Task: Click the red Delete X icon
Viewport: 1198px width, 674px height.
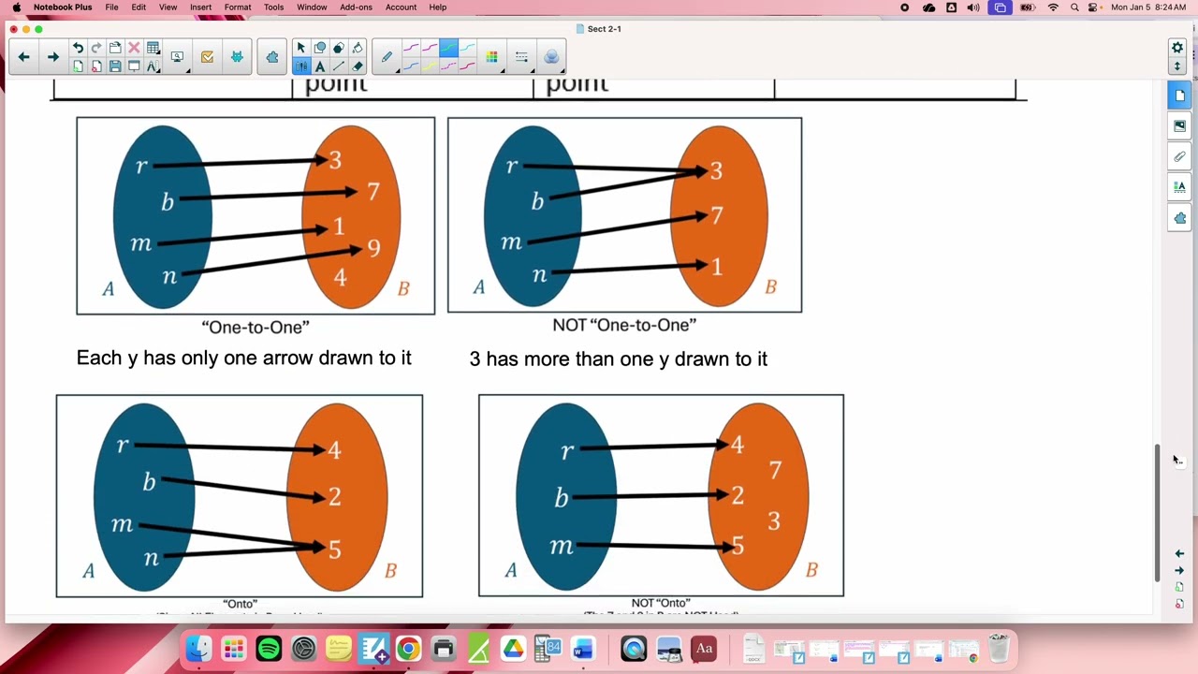Action: [134, 48]
